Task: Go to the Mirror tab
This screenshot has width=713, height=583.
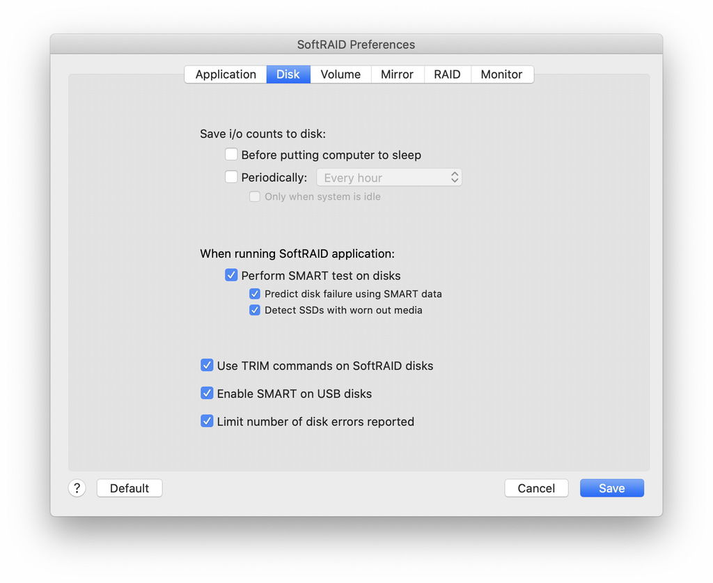Action: [x=397, y=74]
